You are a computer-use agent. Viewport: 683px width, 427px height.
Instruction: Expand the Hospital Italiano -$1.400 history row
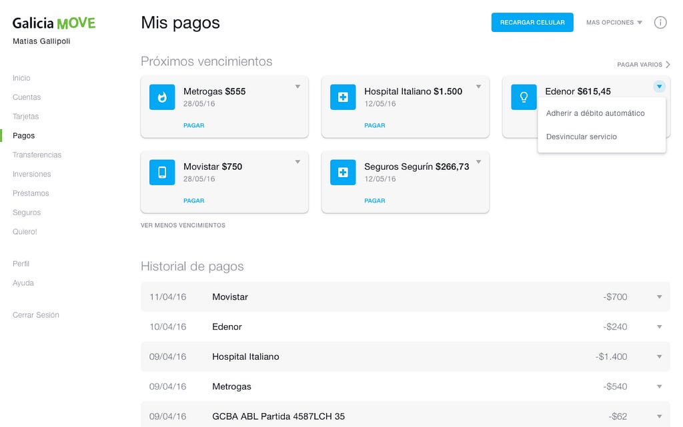[660, 356]
